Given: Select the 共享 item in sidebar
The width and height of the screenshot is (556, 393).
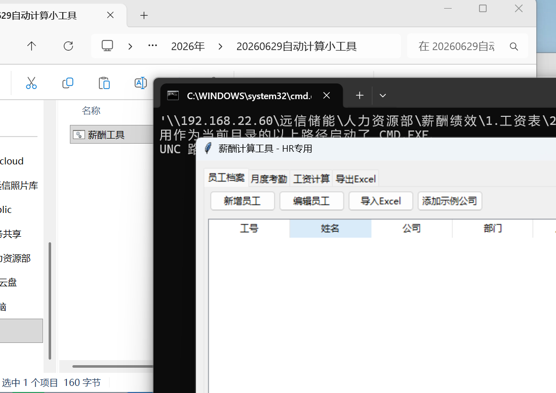Looking at the screenshot, I should coord(11,234).
